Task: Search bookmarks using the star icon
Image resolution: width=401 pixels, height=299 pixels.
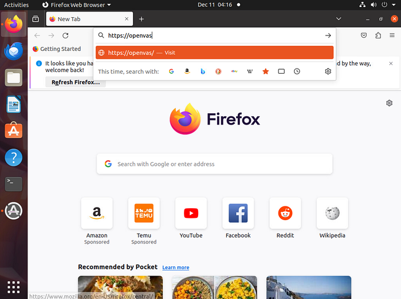Action: click(x=266, y=71)
